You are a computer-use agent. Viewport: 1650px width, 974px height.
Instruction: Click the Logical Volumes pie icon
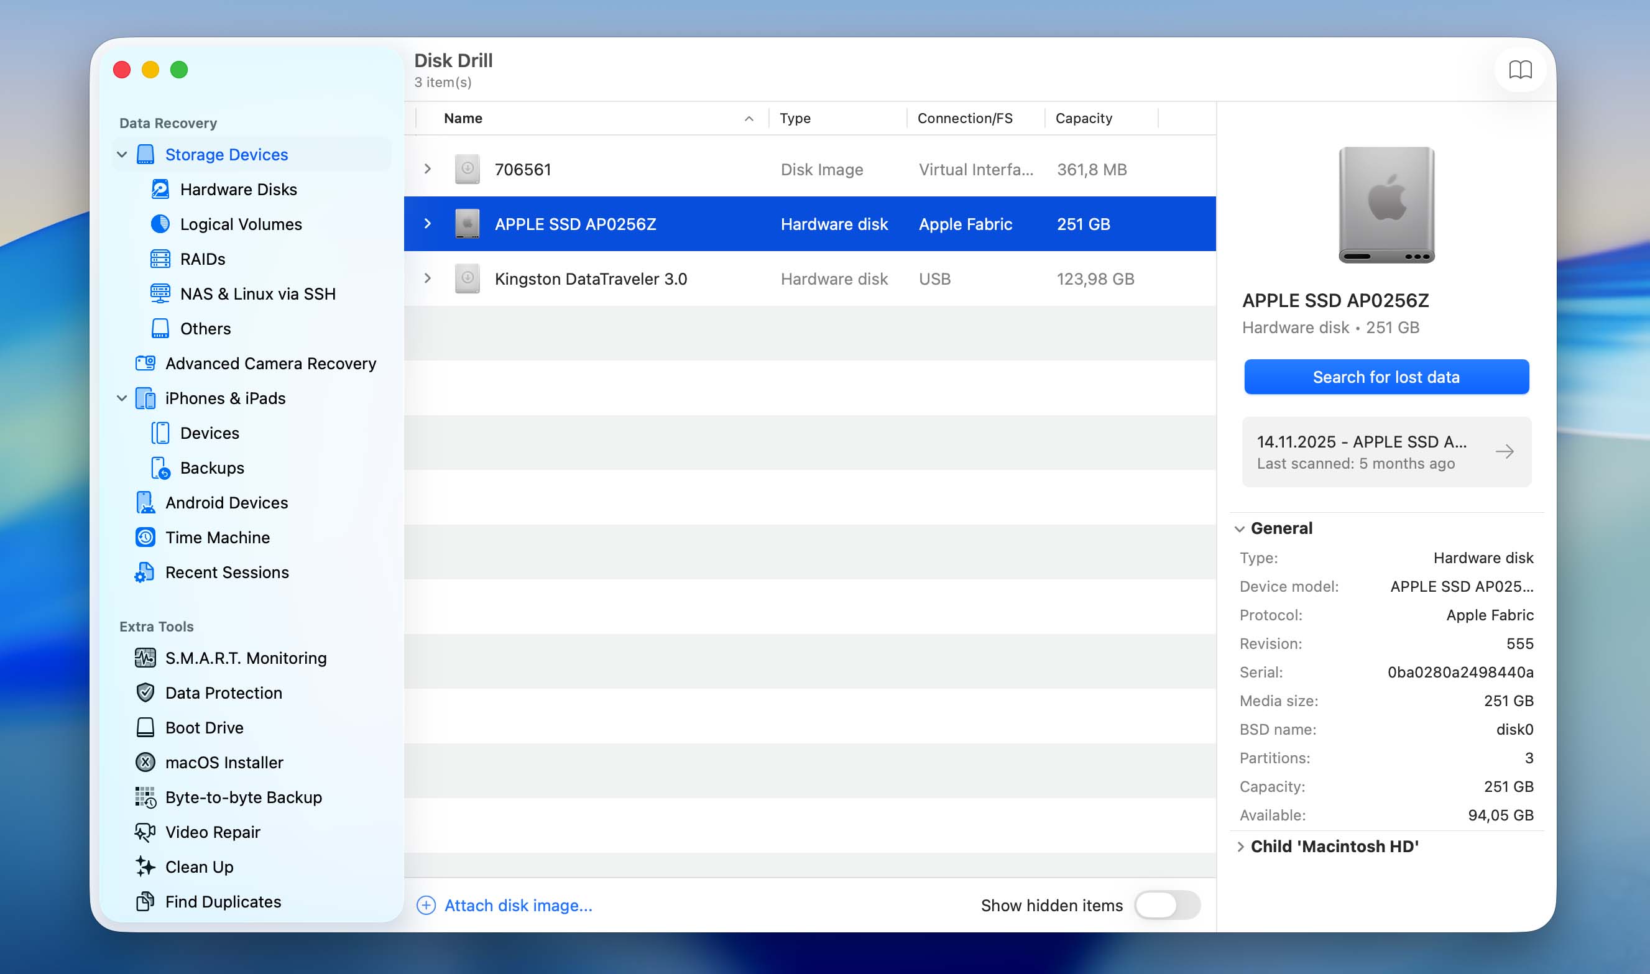pos(160,224)
